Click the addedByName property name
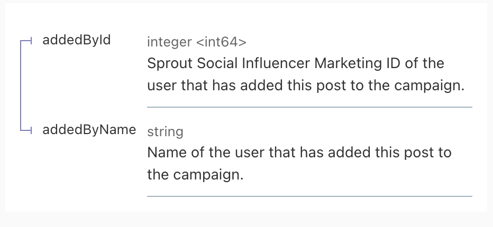The image size is (493, 227). (89, 130)
